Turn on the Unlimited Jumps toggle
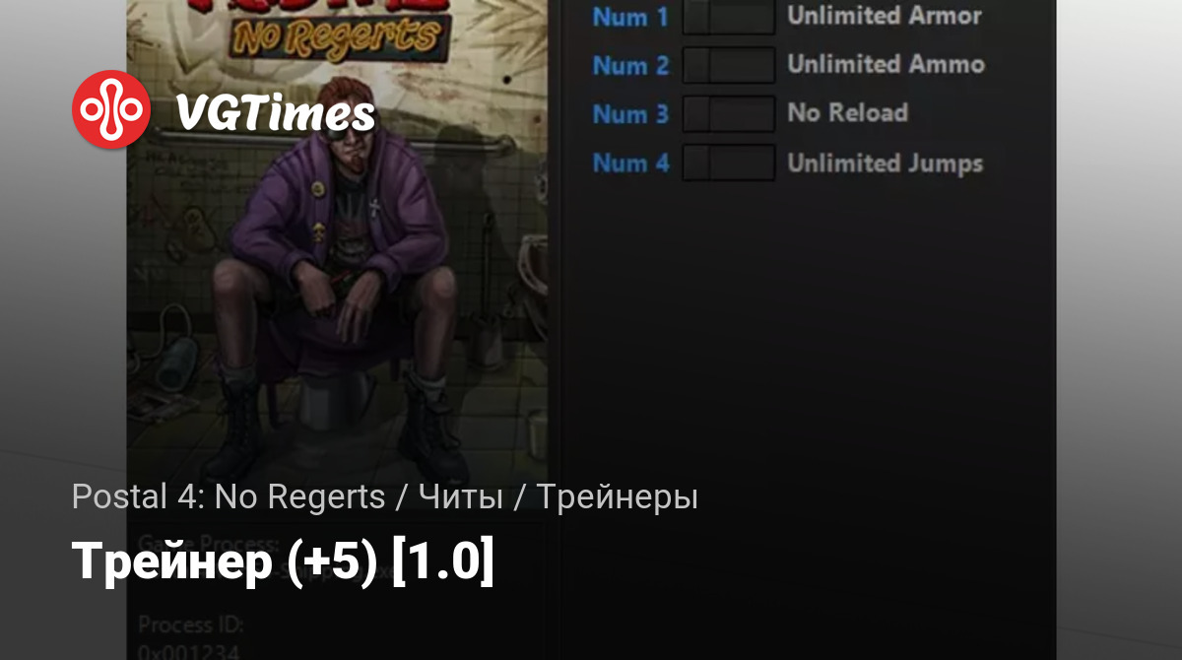Screen dimensions: 1182x660 729,163
